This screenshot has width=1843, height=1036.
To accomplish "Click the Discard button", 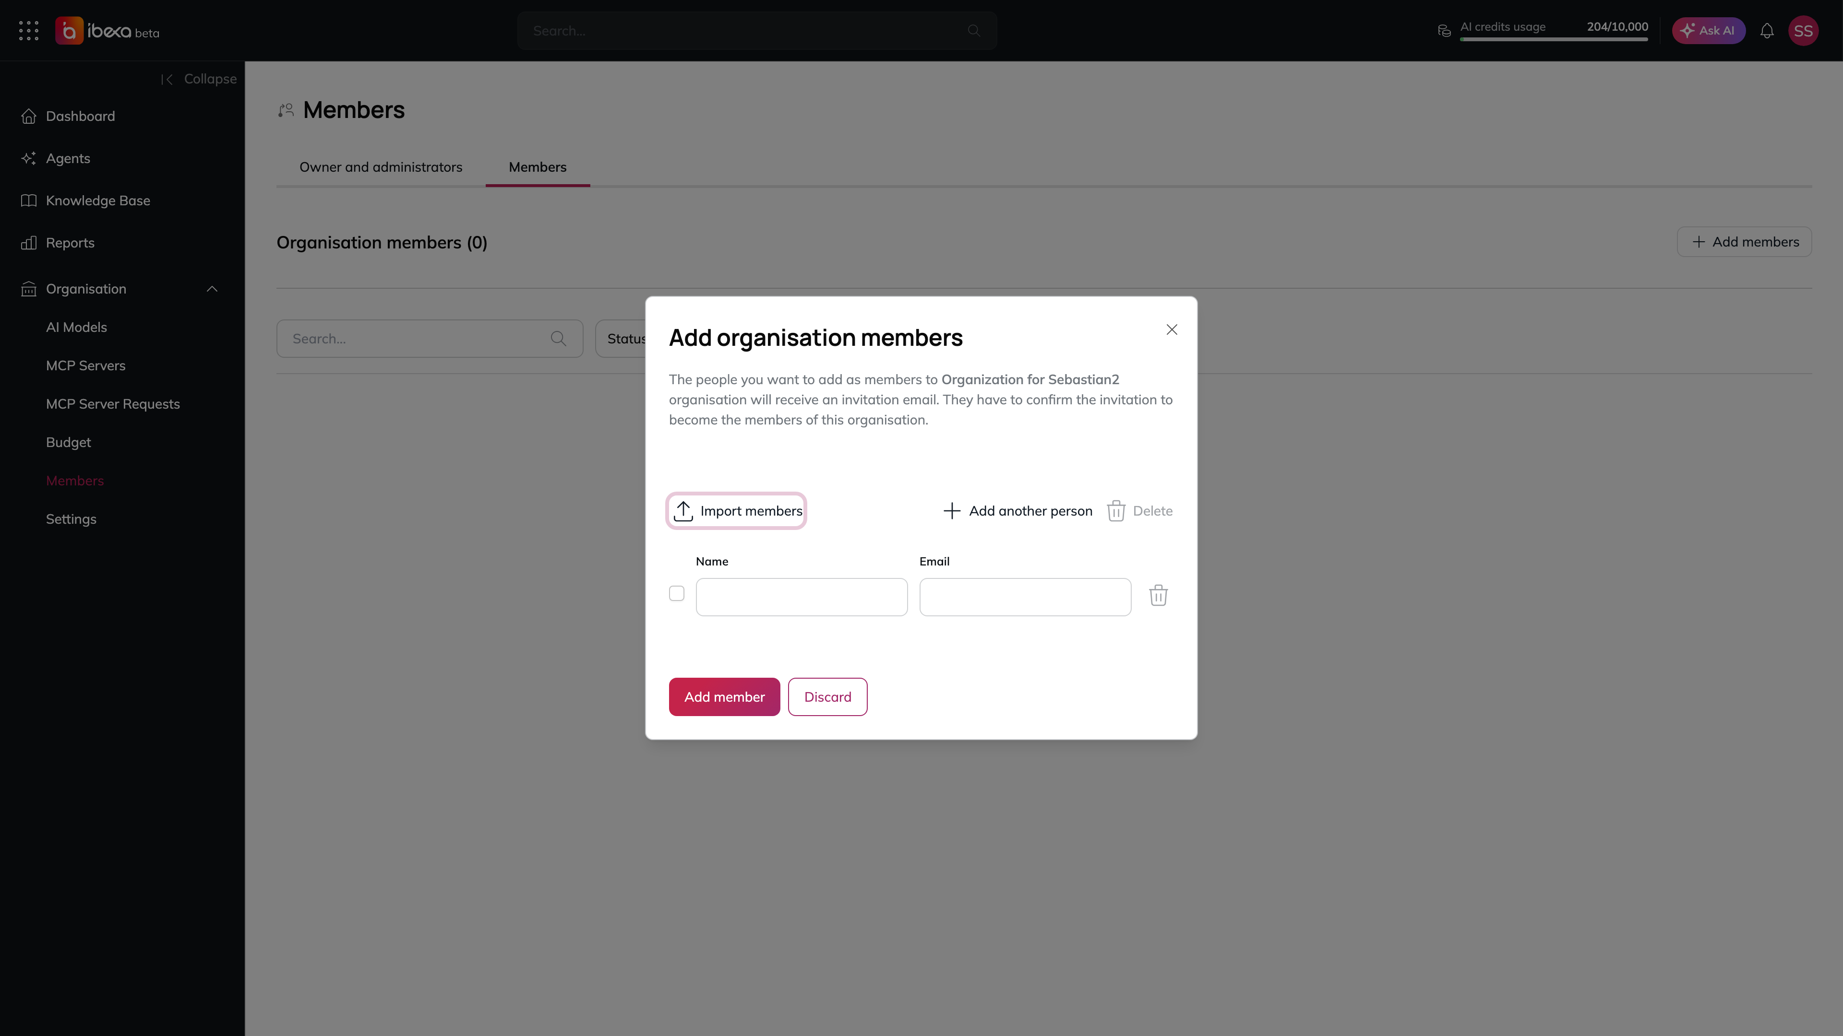I will 828,697.
